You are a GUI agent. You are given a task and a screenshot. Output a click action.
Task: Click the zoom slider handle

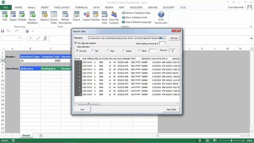231,141
